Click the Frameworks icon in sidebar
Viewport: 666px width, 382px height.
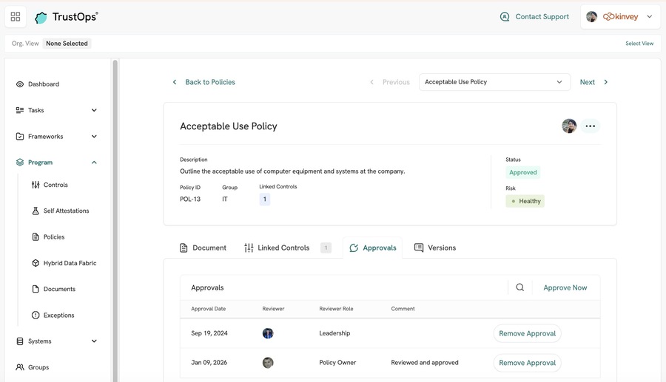coord(19,136)
